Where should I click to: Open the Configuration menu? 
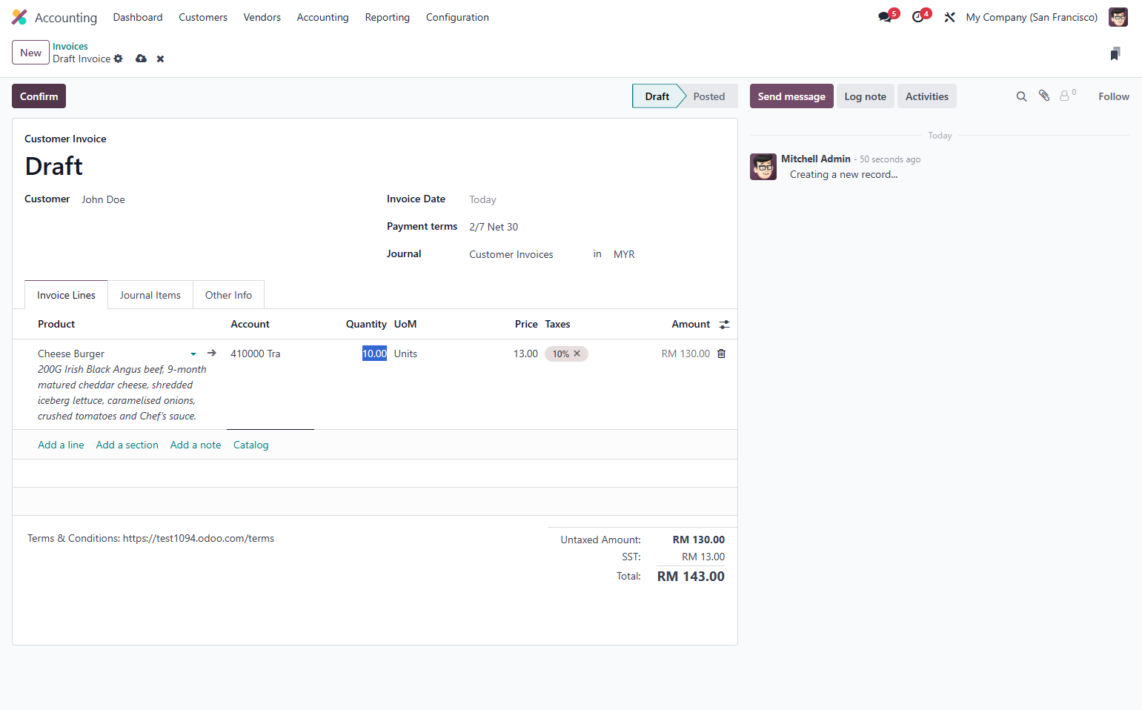tap(457, 17)
